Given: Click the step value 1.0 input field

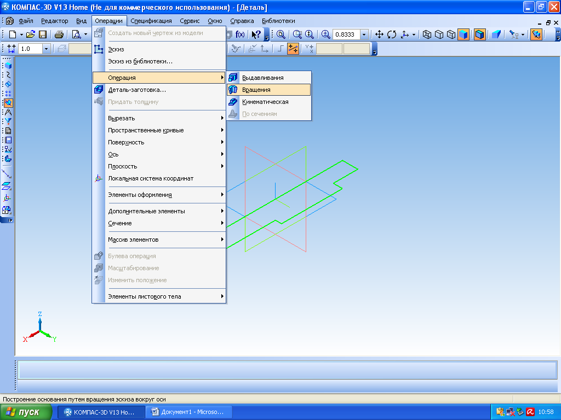Looking at the screenshot, I should tap(31, 49).
